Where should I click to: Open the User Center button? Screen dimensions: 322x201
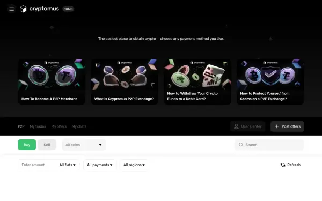click(248, 126)
